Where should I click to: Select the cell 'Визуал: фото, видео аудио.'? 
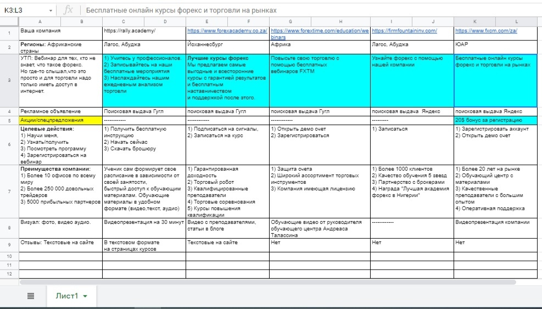(60, 228)
